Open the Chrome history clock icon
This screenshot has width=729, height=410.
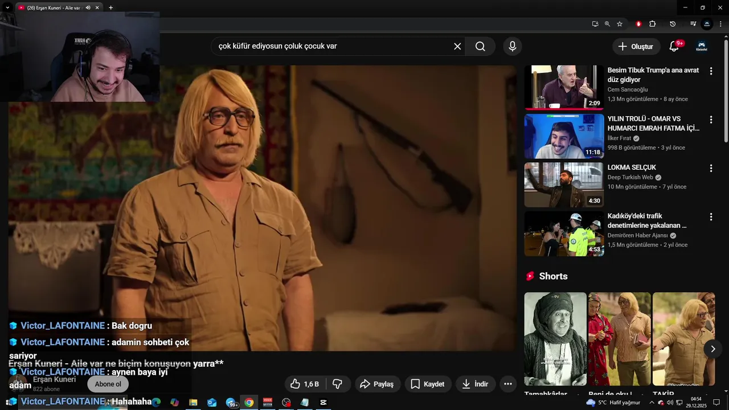coord(673,24)
